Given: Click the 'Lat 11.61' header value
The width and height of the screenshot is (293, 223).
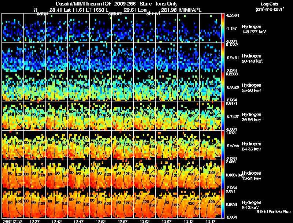Looking at the screenshot, I should click(x=75, y=10).
